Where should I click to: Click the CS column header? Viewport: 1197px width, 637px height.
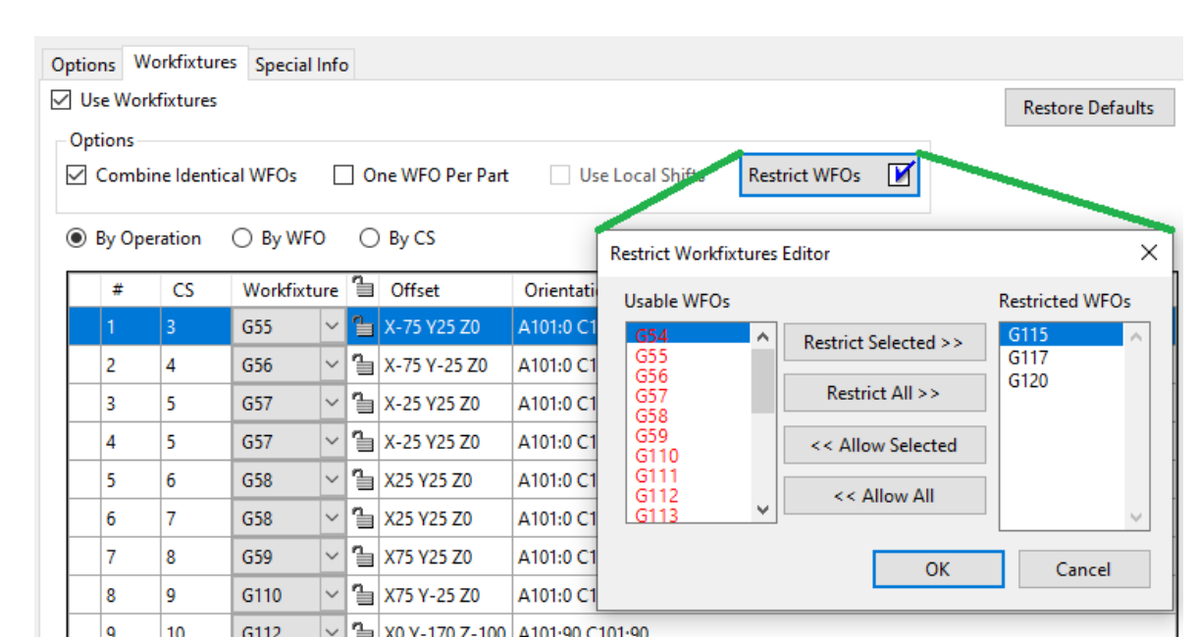195,290
